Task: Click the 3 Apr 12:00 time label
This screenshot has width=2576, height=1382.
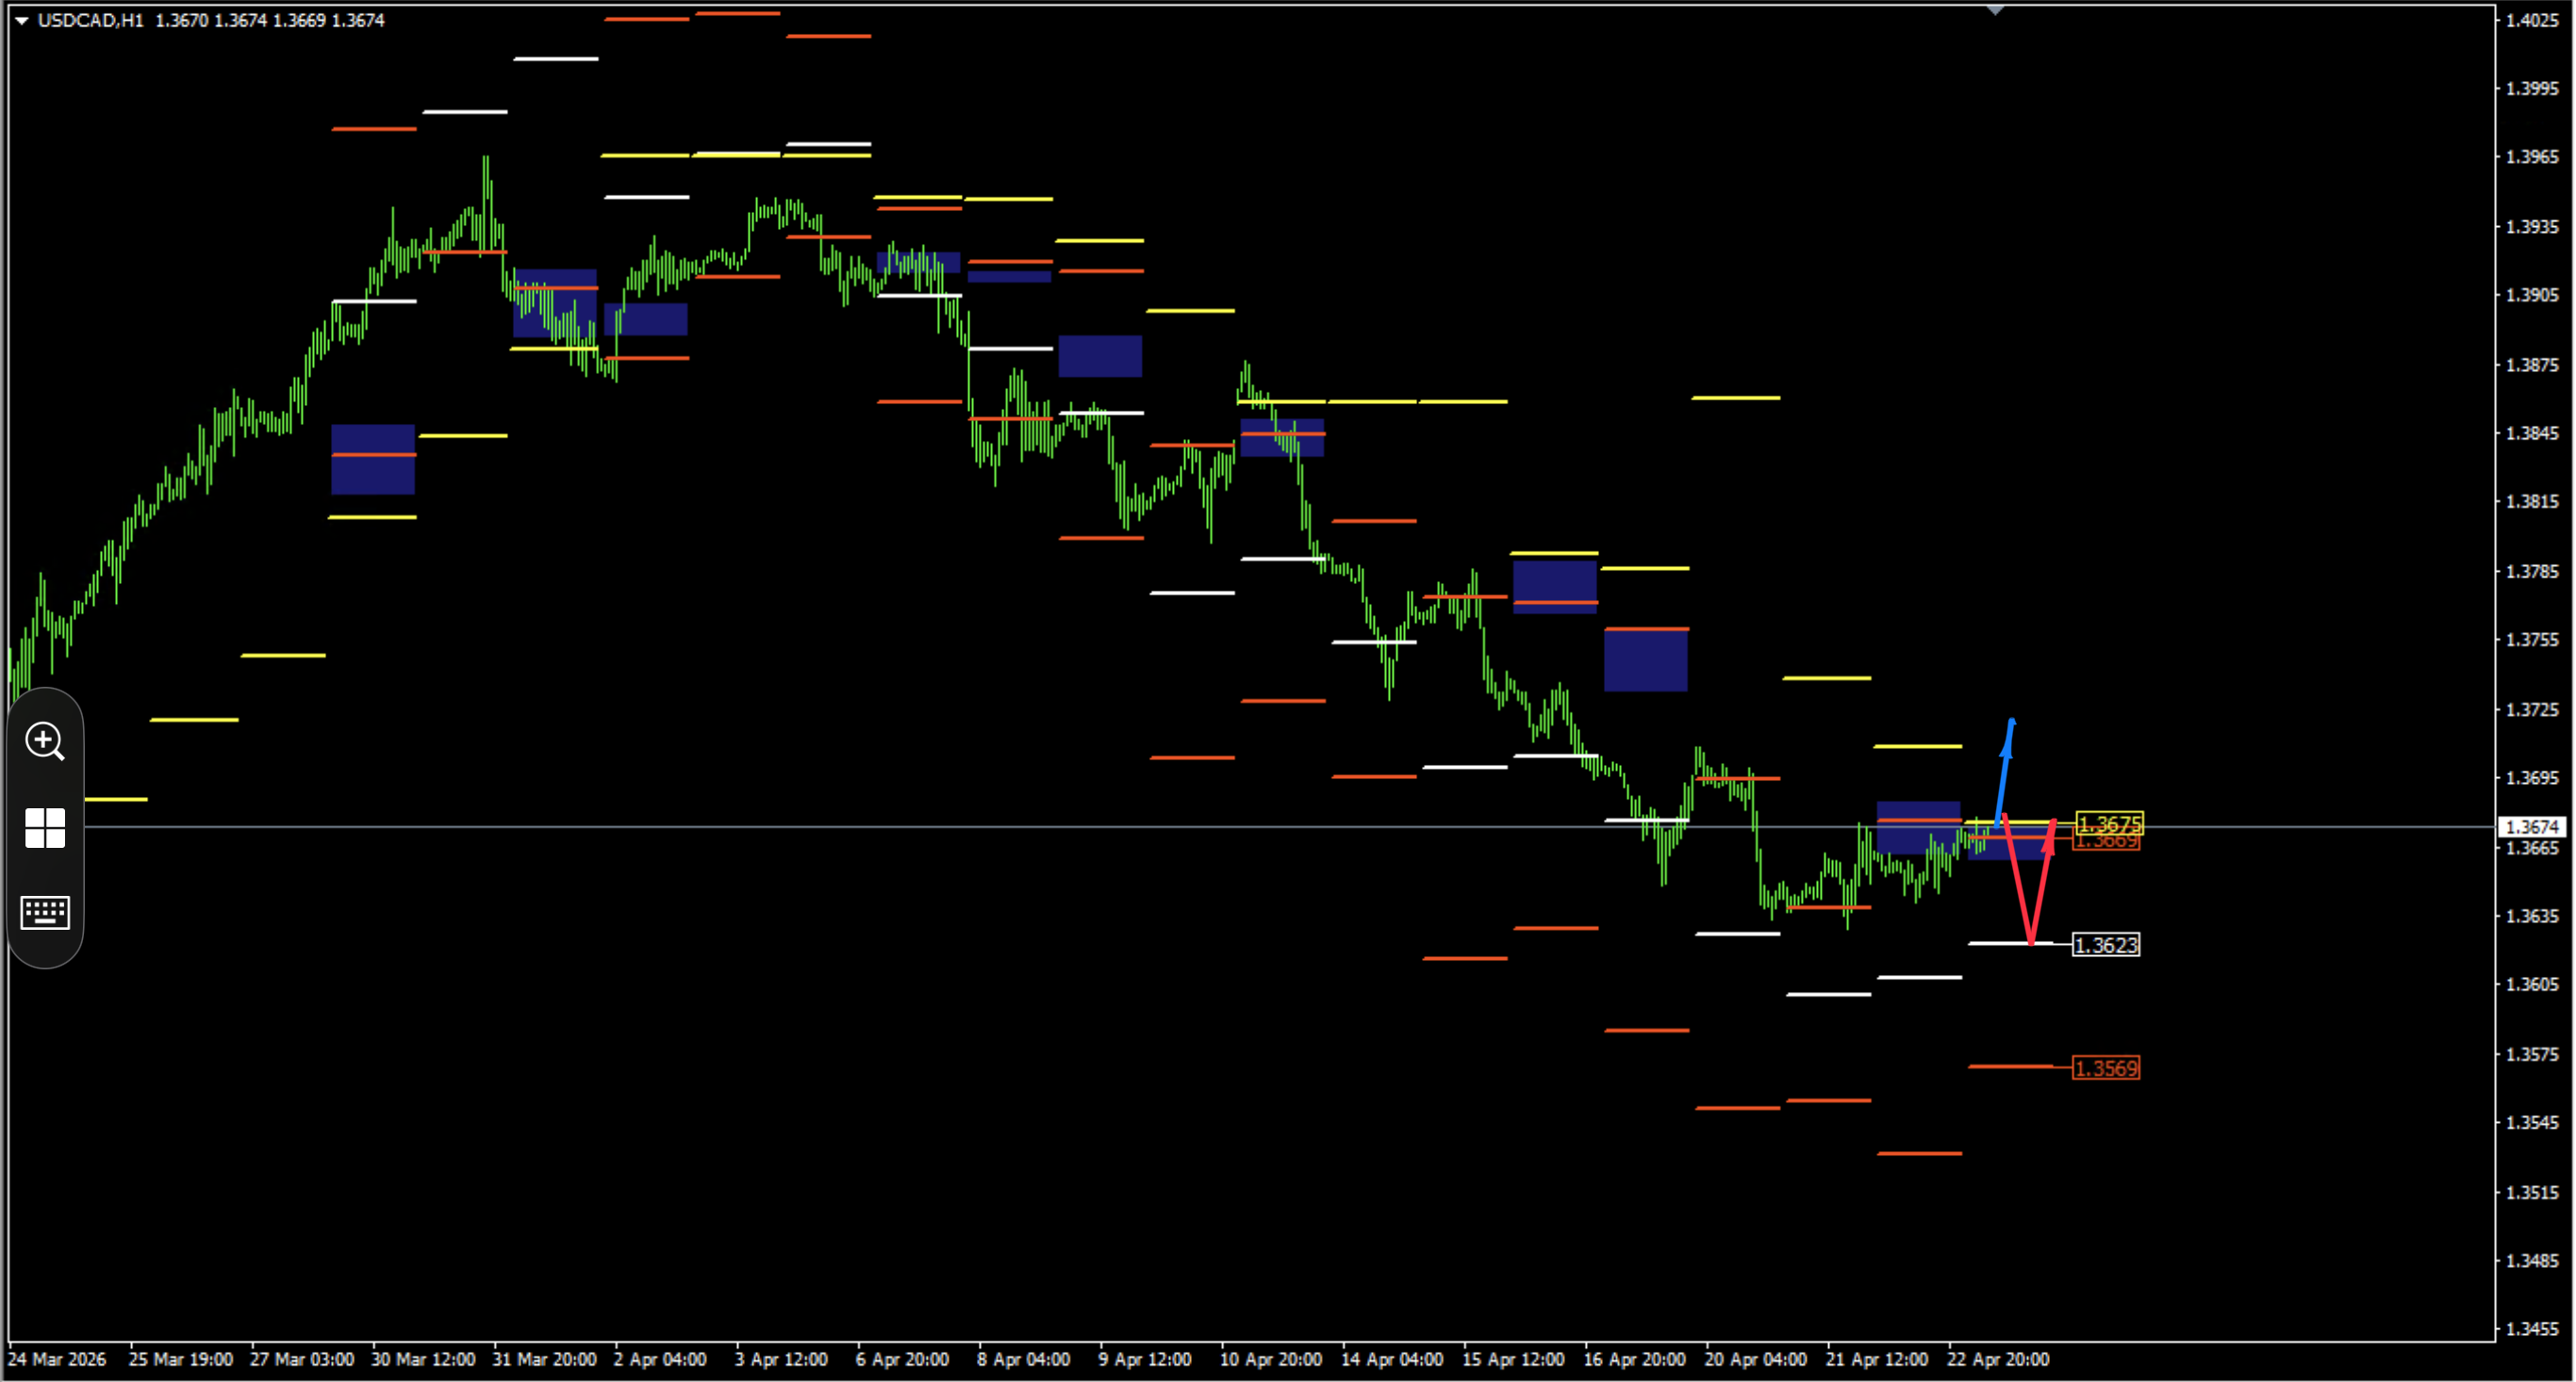Action: 781,1359
